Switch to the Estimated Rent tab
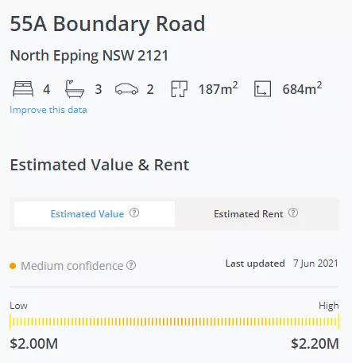Screen dimensions: 352x363 tap(256, 214)
